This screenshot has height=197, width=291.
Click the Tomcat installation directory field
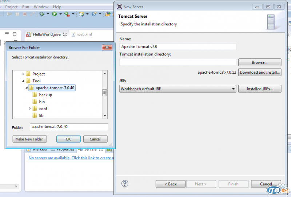(178, 62)
